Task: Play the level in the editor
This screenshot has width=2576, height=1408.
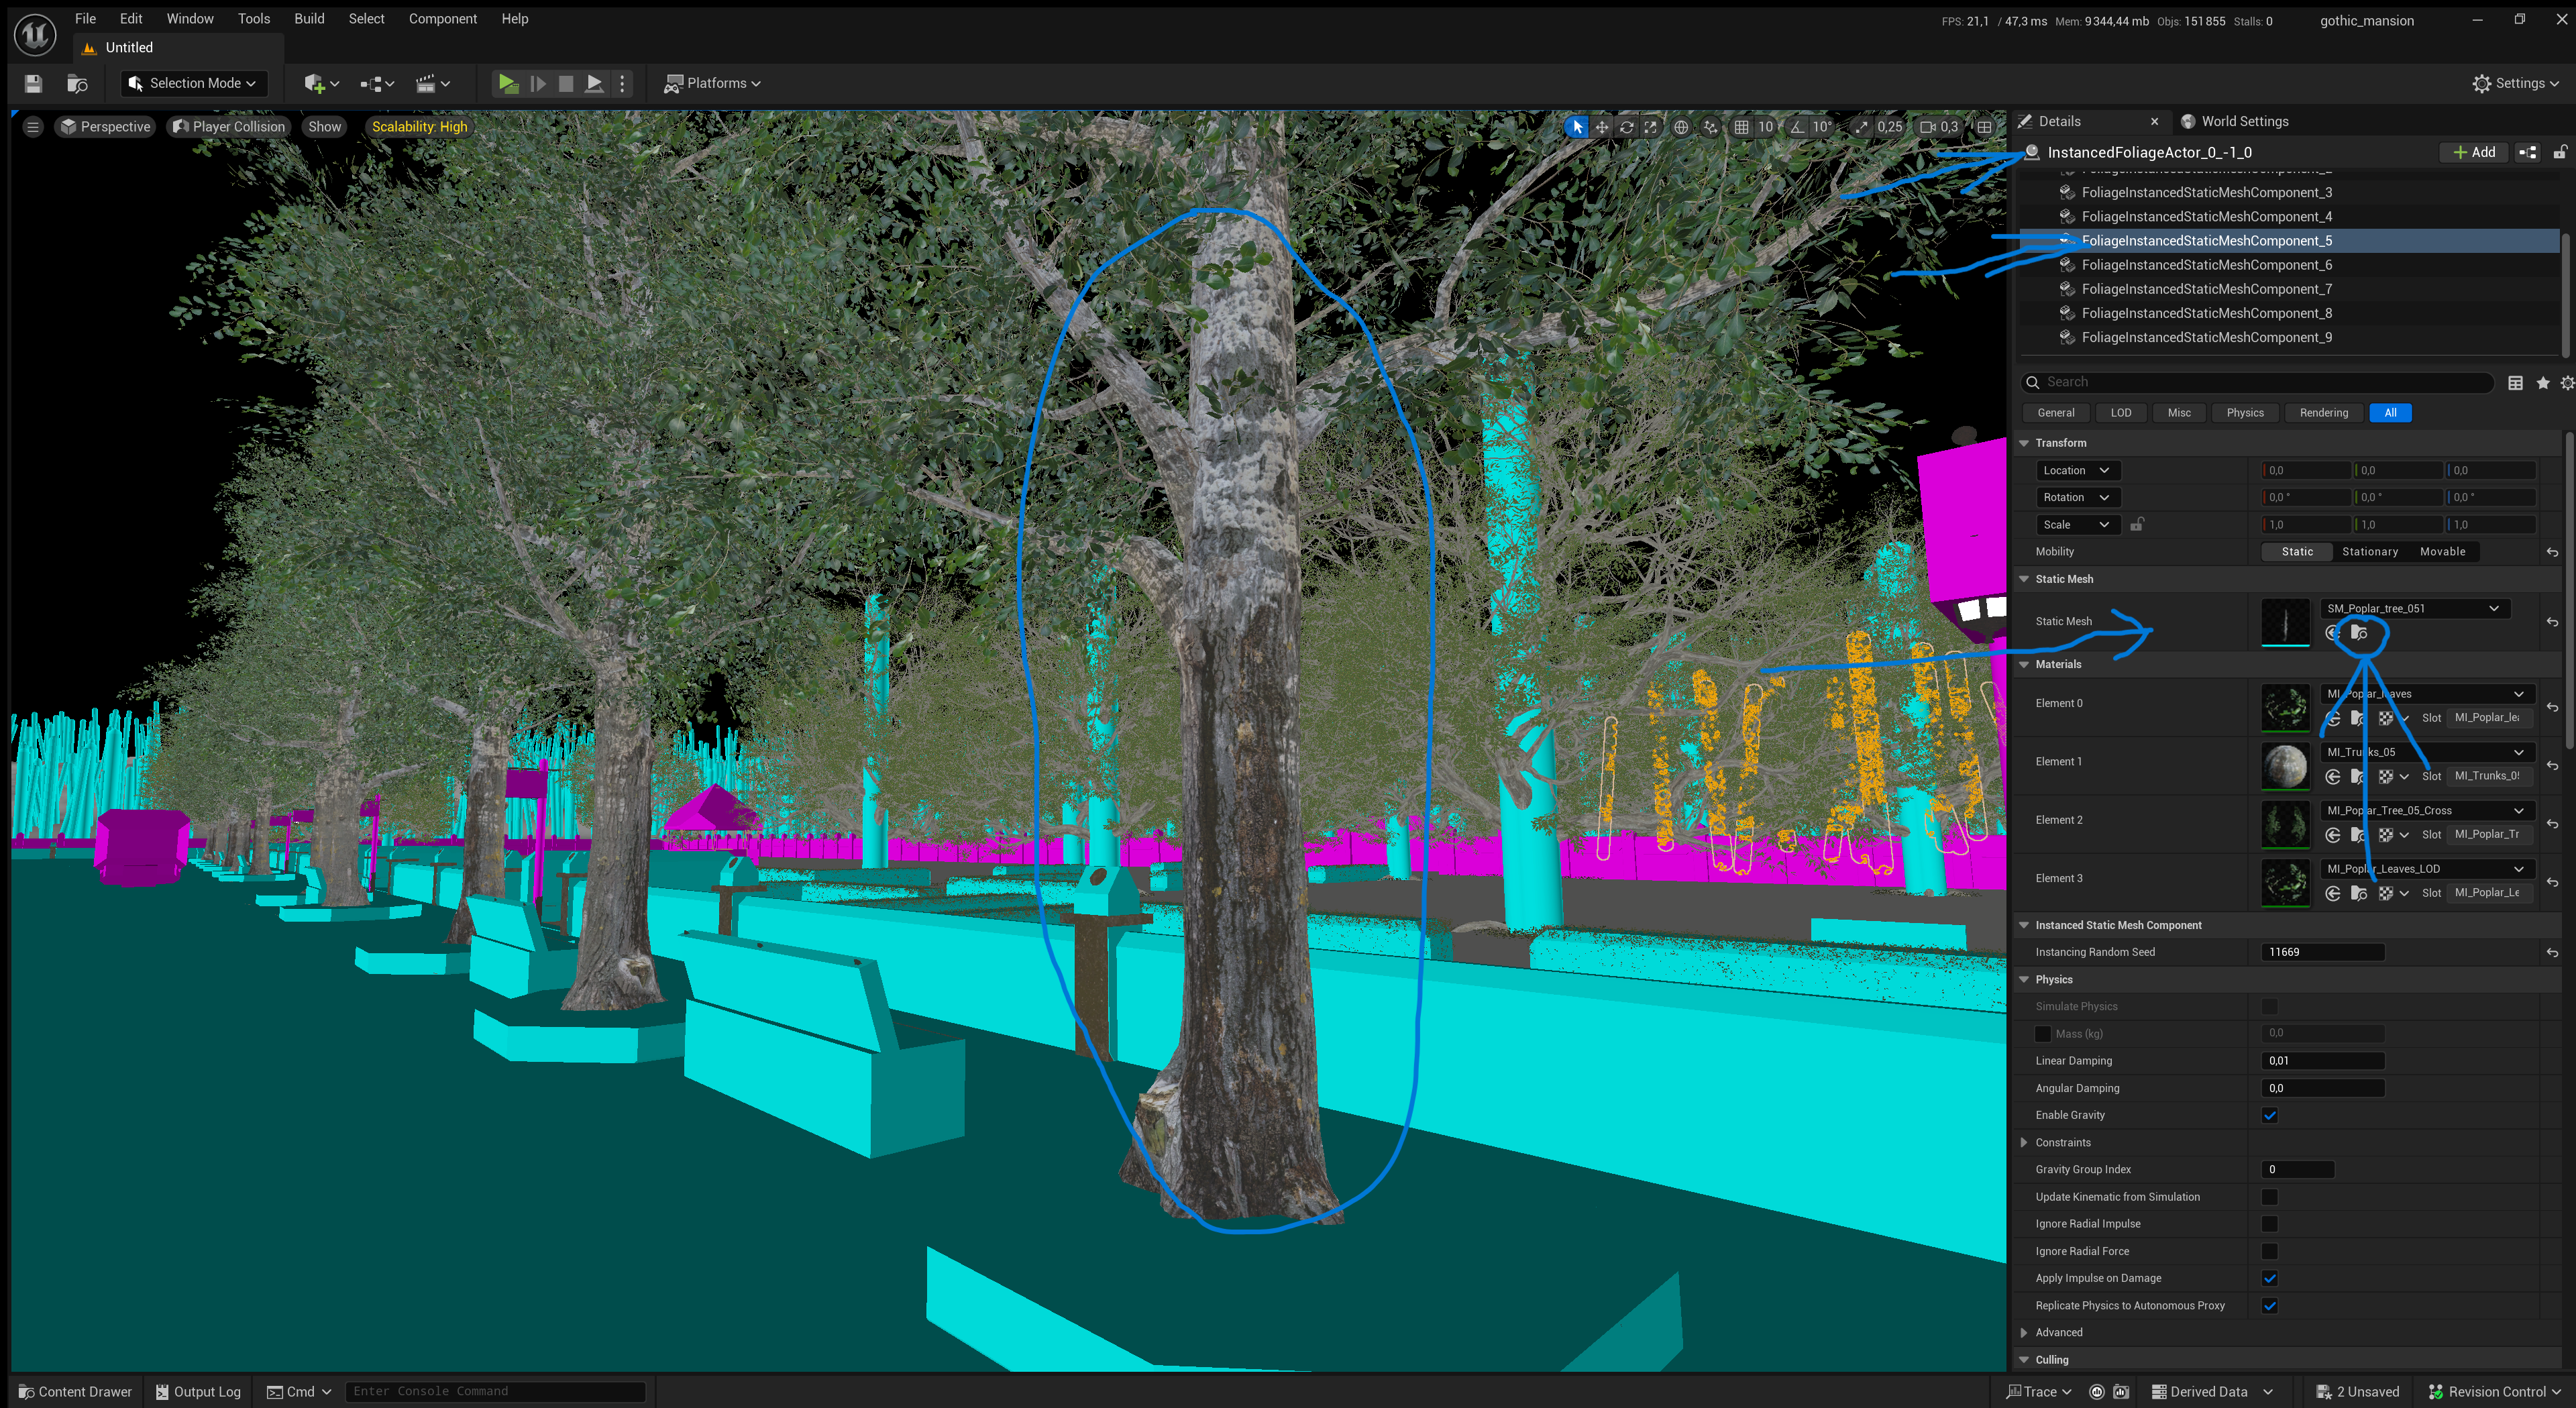Action: tap(508, 83)
